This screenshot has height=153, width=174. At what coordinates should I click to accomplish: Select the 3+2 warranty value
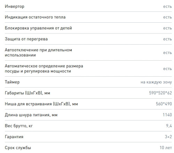168,137
